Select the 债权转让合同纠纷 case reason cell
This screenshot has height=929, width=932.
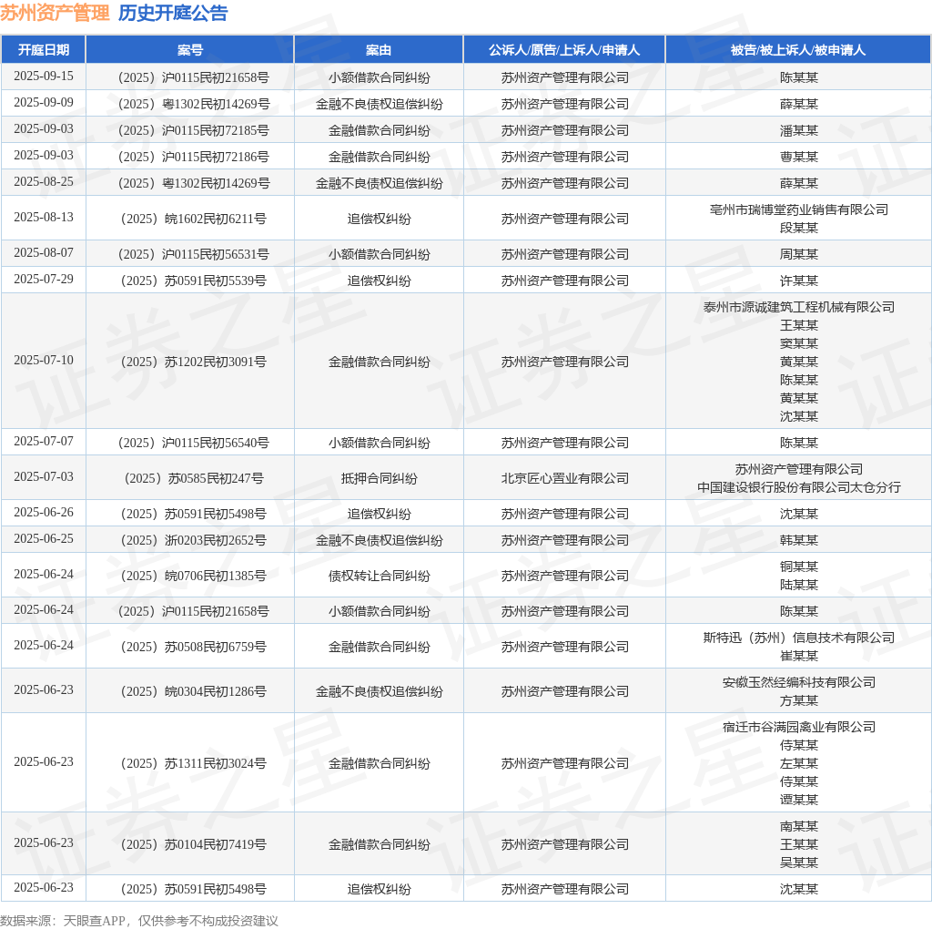tap(380, 576)
